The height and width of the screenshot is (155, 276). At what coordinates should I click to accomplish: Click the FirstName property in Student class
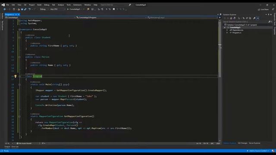53,46
